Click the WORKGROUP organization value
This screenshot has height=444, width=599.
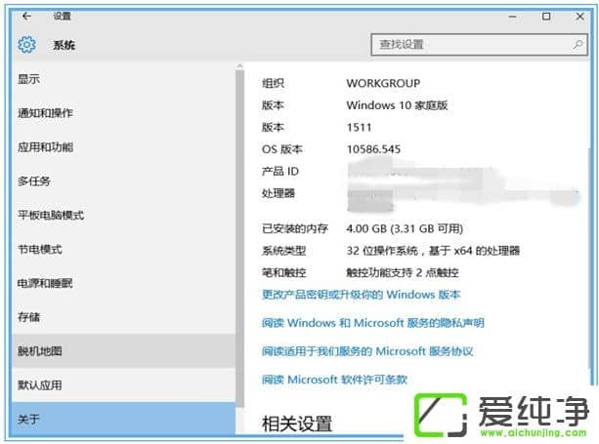click(383, 83)
